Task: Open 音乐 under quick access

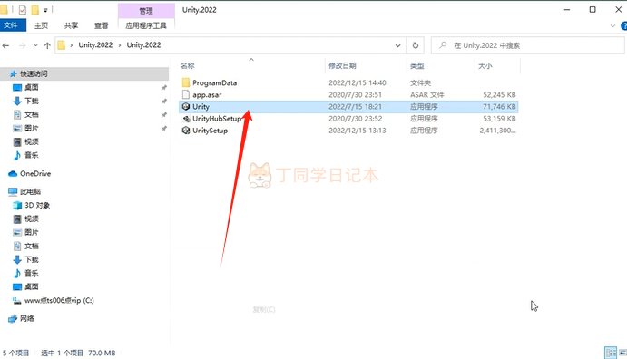Action: tap(32, 155)
